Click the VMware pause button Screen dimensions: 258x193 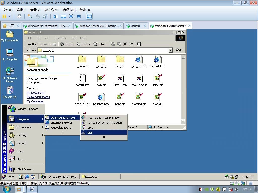point(4,16)
